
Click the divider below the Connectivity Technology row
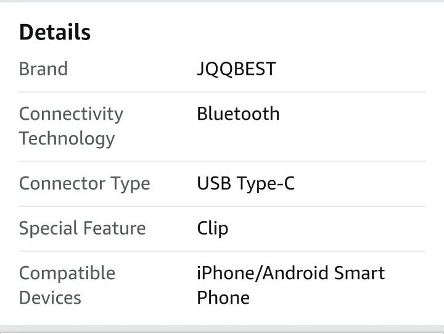[x=222, y=161]
